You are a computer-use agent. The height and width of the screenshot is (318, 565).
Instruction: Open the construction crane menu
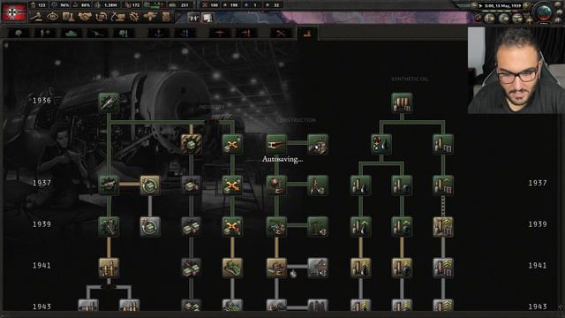pyautogui.click(x=117, y=17)
